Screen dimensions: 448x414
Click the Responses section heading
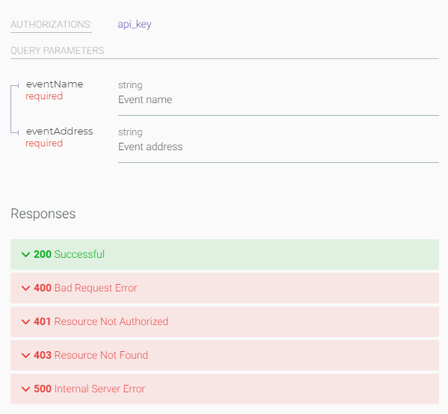click(43, 214)
